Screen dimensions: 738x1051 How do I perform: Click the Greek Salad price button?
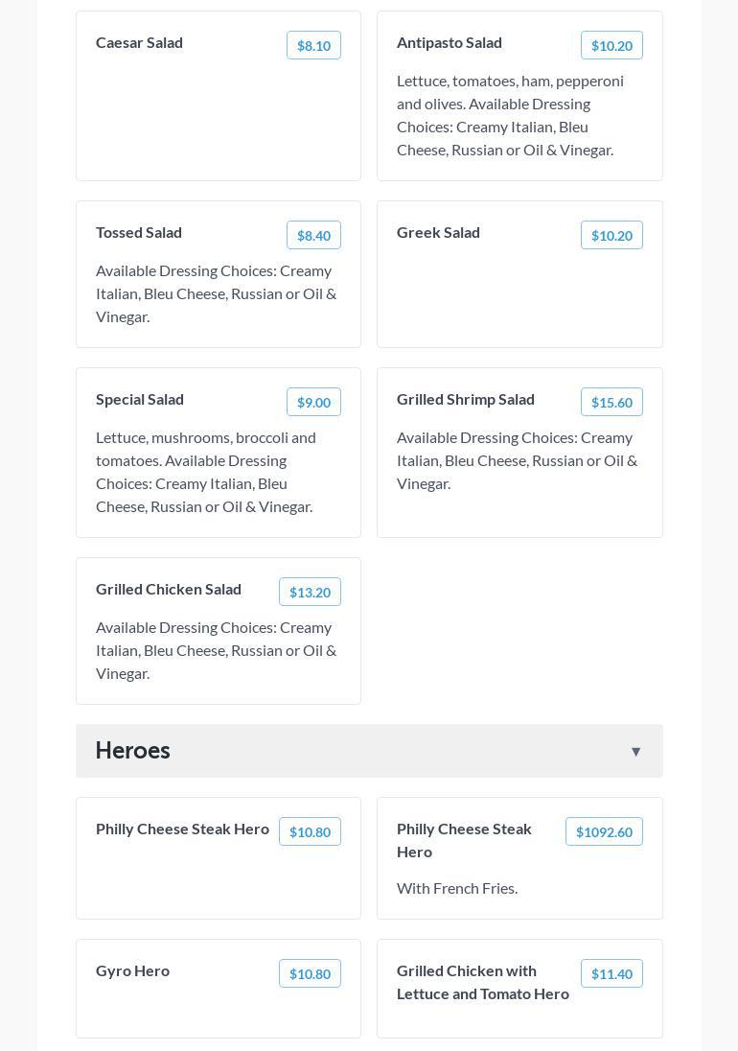click(611, 235)
